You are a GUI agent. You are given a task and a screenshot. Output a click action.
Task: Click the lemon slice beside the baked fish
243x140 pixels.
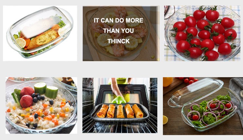[21, 43]
